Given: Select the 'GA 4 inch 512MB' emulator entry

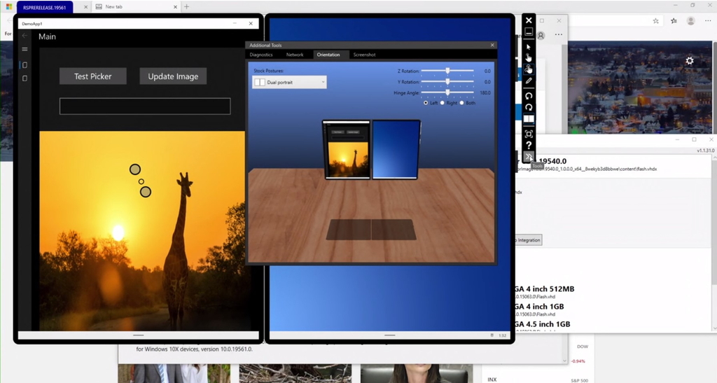Looking at the screenshot, I should pyautogui.click(x=544, y=289).
